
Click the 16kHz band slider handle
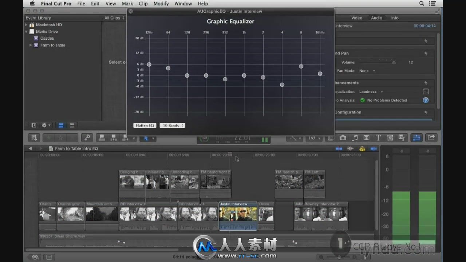click(320, 74)
